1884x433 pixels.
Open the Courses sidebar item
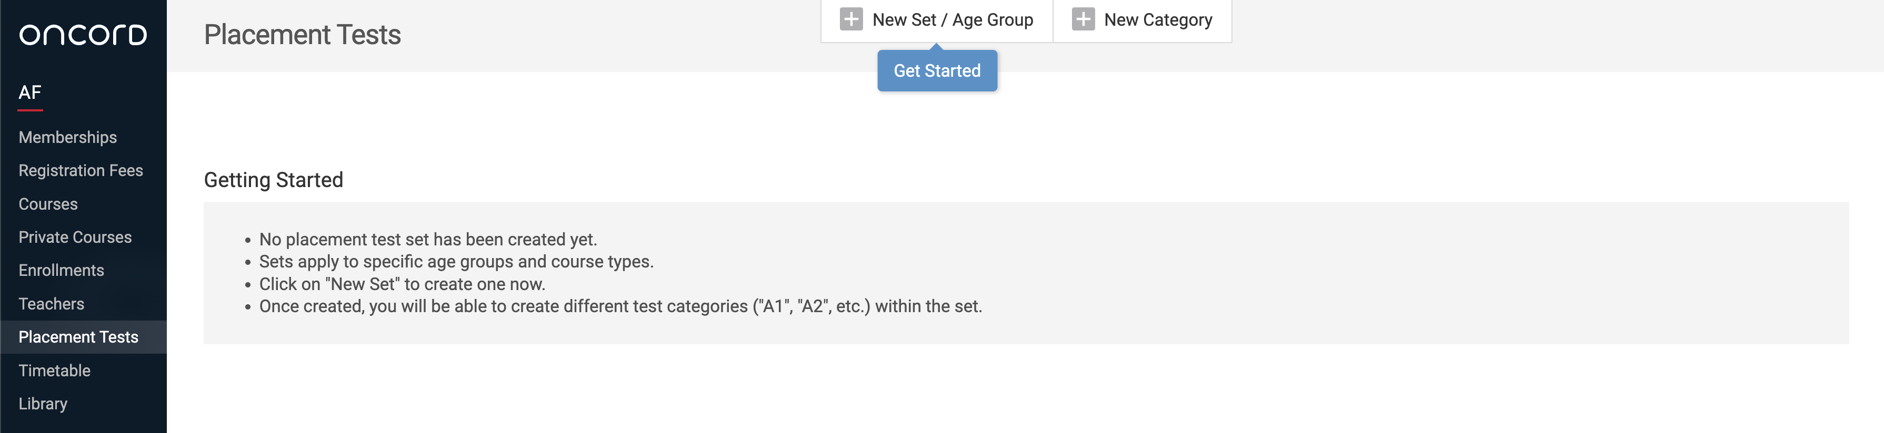tap(47, 204)
